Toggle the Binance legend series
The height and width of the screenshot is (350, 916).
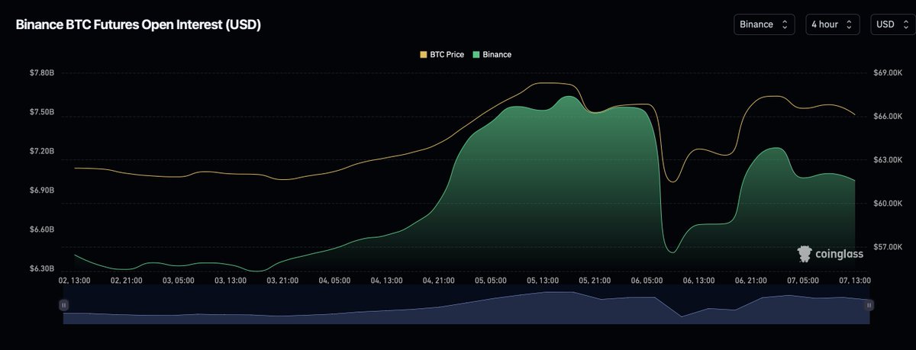coord(492,55)
